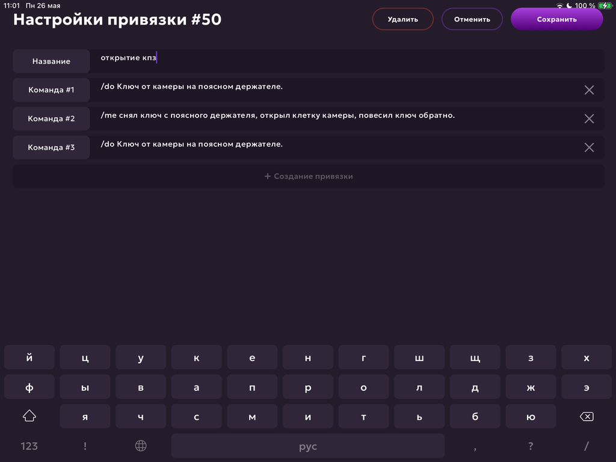
Task: Save binding with Сохранить button
Action: click(556, 19)
